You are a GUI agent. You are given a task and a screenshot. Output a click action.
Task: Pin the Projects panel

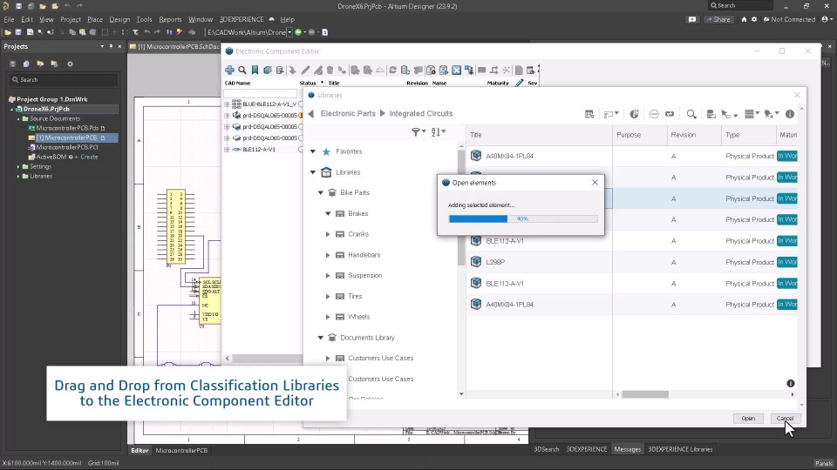pyautogui.click(x=111, y=46)
